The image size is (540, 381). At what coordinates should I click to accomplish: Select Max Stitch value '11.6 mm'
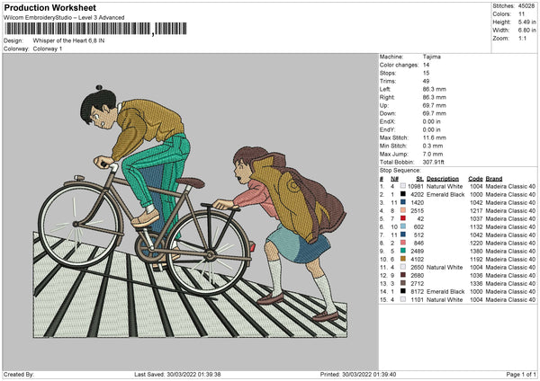tap(435, 137)
